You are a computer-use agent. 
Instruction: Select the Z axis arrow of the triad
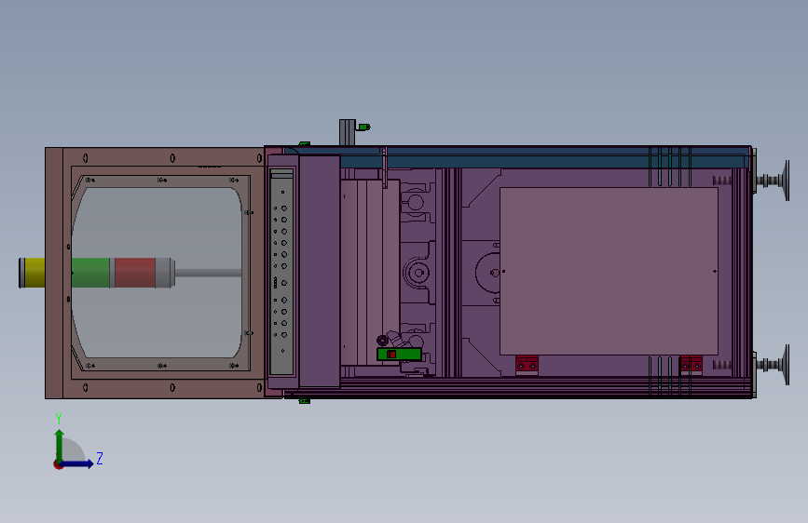(x=77, y=463)
